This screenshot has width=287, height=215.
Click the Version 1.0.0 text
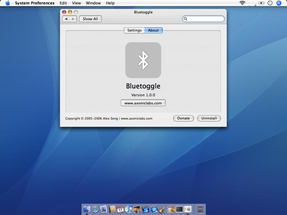point(143,95)
